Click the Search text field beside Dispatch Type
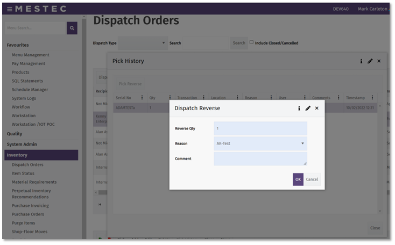Image resolution: width=395 pixels, height=245 pixels. [x=206, y=43]
